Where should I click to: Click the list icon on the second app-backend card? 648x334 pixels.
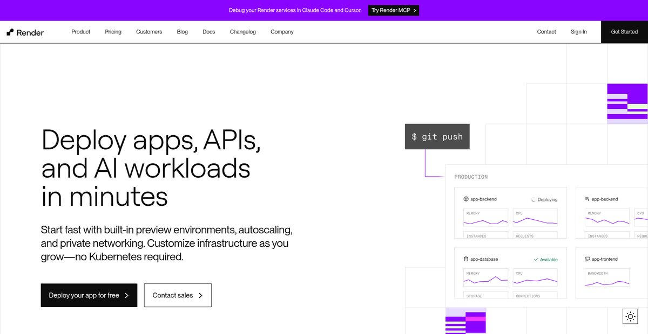point(587,199)
